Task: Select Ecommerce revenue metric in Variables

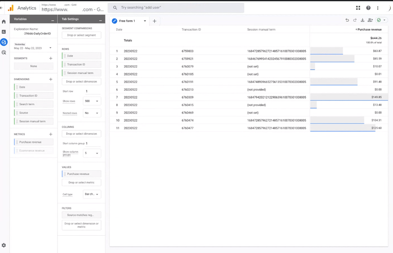Action: point(34,150)
